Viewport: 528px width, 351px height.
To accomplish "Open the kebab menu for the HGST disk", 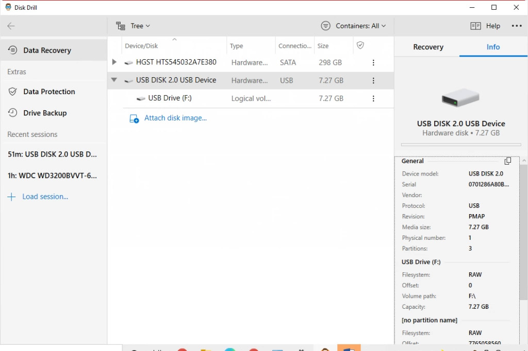I will [373, 63].
